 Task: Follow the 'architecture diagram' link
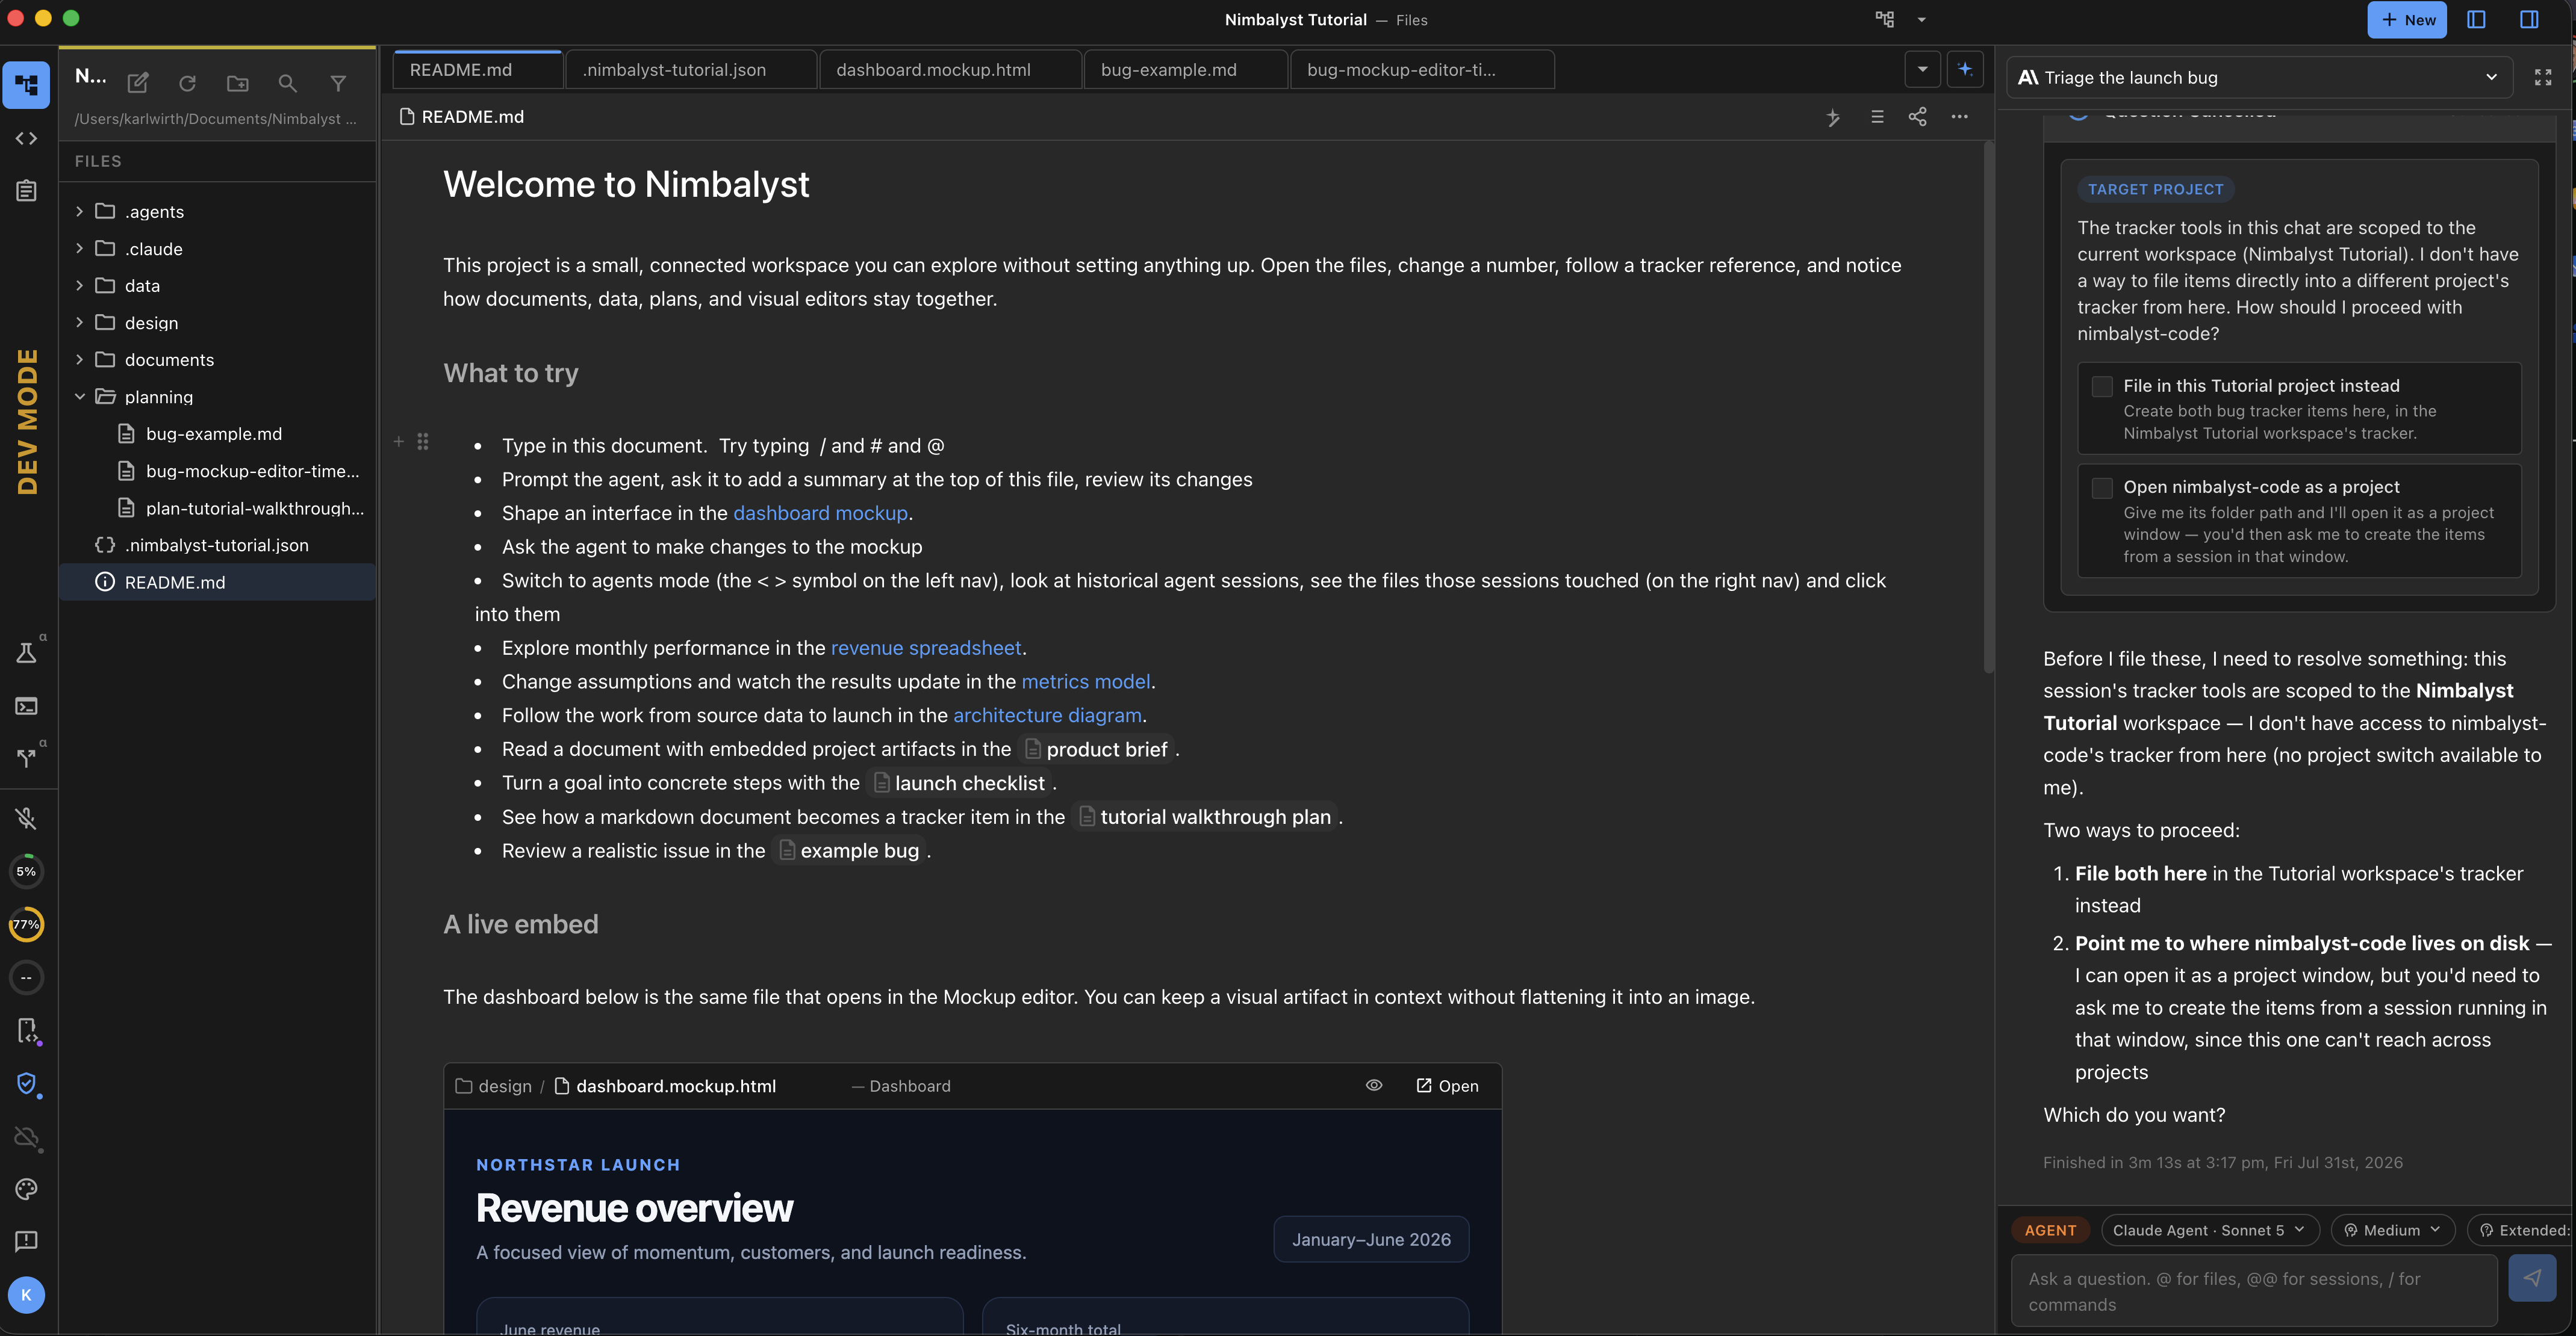pyautogui.click(x=1047, y=716)
